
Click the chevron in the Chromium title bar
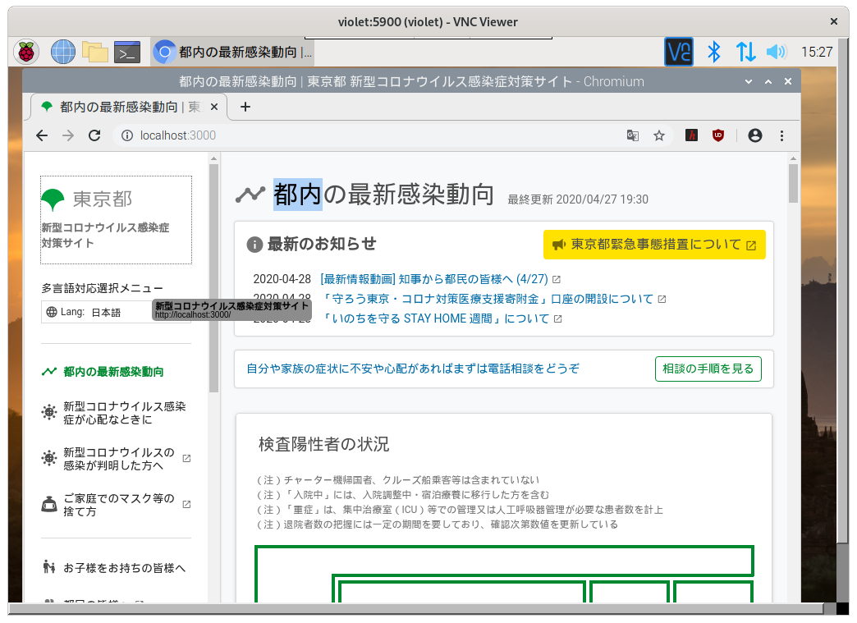coord(747,81)
